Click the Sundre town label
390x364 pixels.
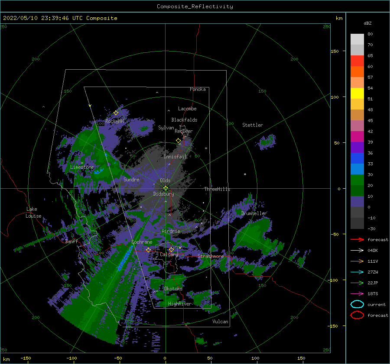coord(131,179)
